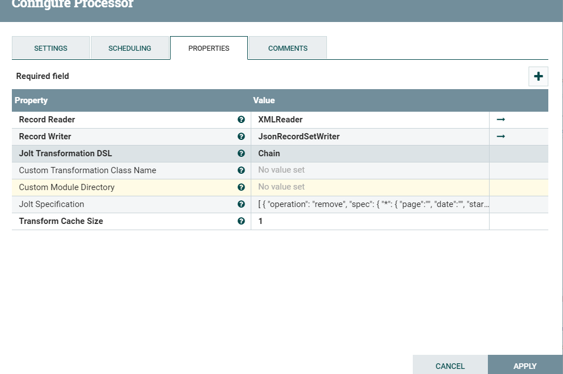Select Custom Transformation Class Name label
The width and height of the screenshot is (563, 374).
pos(88,170)
